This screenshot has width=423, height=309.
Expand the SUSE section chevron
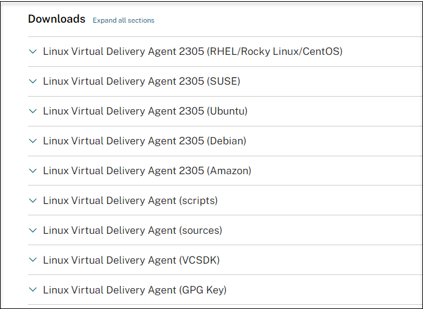click(33, 81)
